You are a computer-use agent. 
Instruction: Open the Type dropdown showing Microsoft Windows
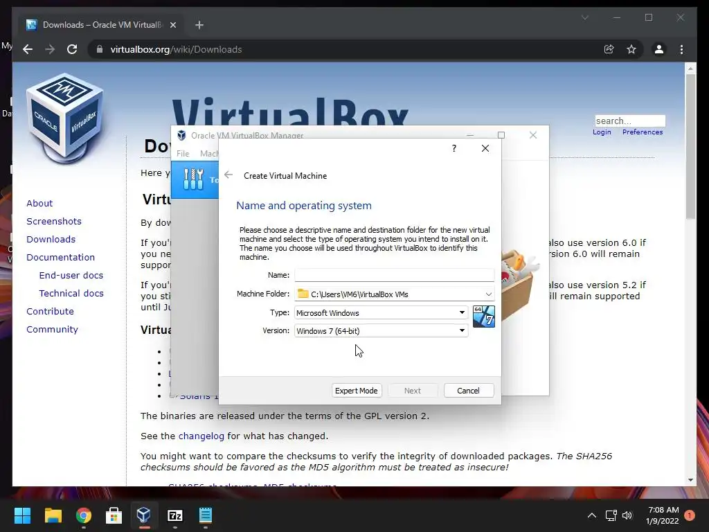coord(382,312)
